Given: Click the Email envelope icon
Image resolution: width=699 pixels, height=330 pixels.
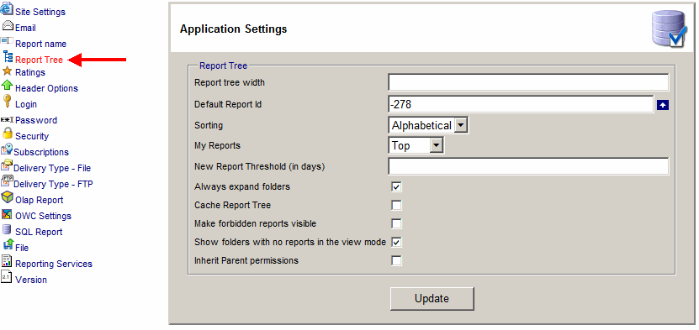Looking at the screenshot, I should click(x=8, y=26).
